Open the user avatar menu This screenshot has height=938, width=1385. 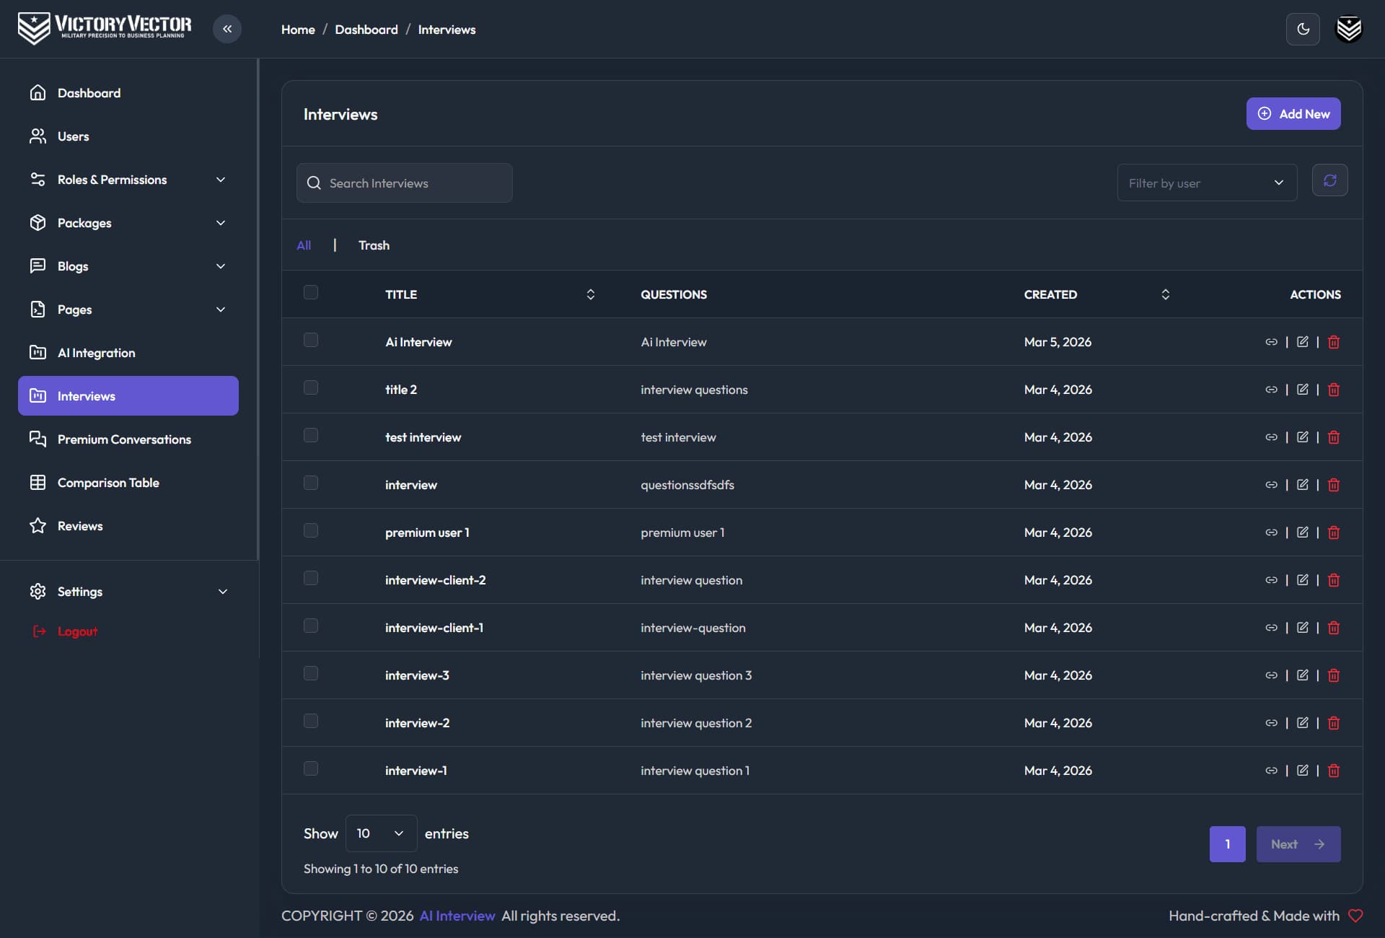(1349, 29)
